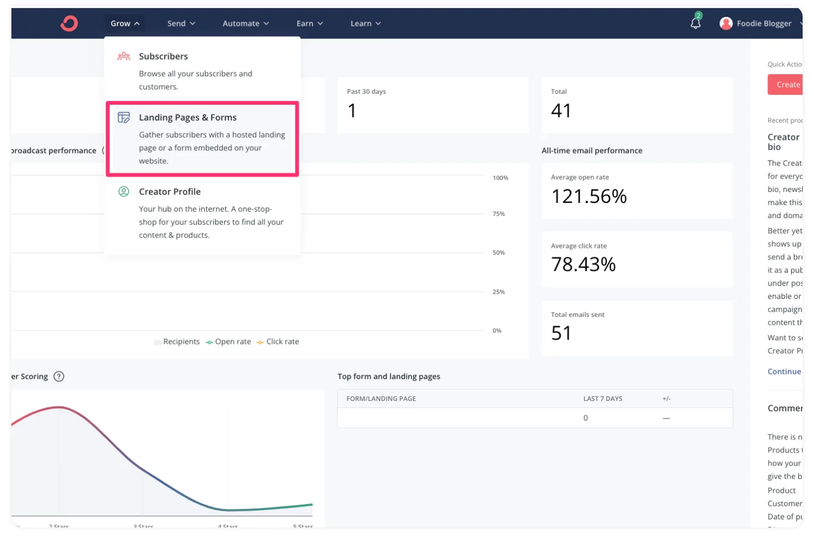Click the ConvertKit logo icon
814x542 pixels.
click(x=69, y=23)
